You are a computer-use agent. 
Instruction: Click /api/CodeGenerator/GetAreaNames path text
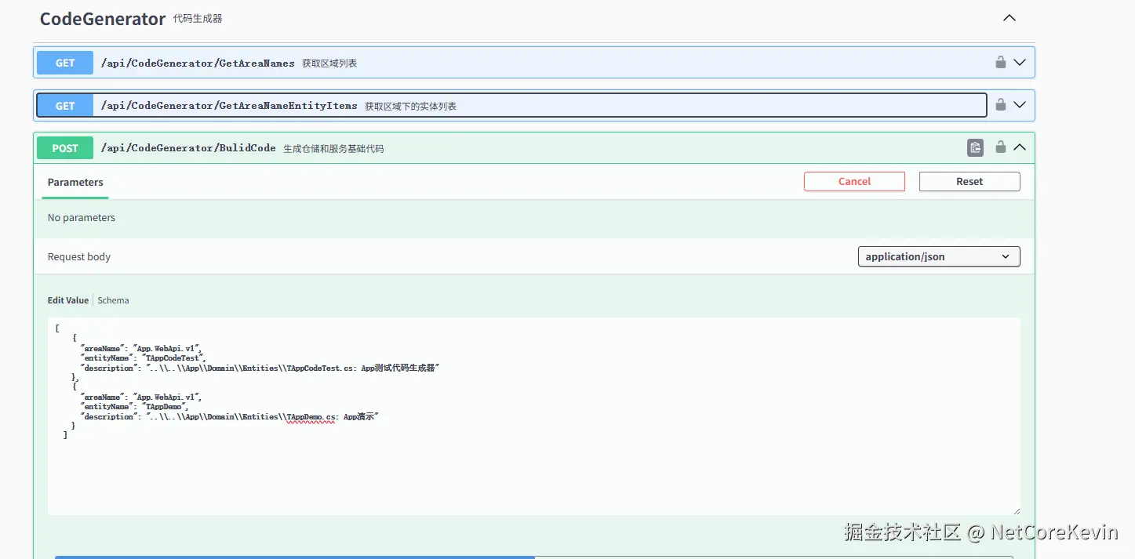198,63
